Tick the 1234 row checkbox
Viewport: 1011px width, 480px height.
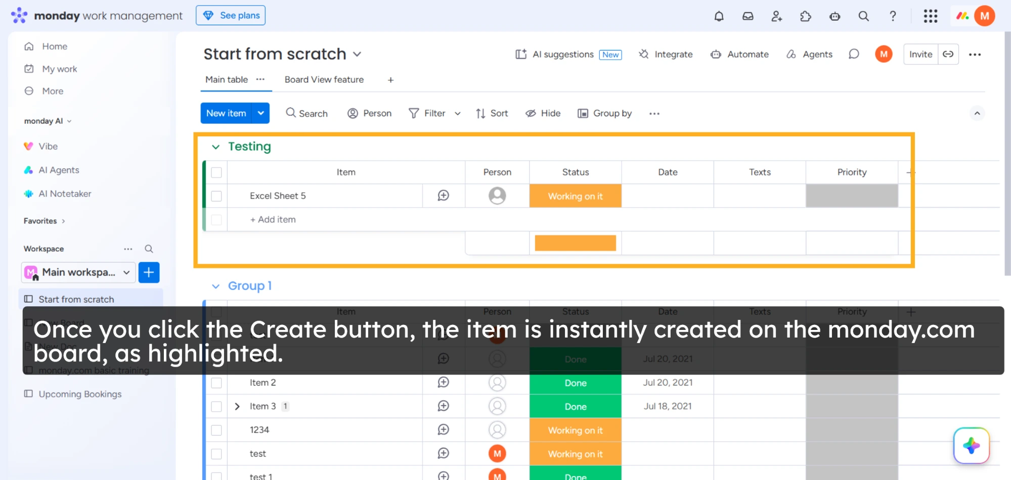[x=216, y=430]
